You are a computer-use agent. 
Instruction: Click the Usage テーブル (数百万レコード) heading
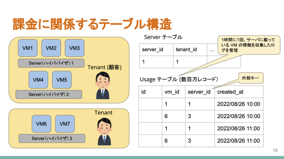click(179, 79)
